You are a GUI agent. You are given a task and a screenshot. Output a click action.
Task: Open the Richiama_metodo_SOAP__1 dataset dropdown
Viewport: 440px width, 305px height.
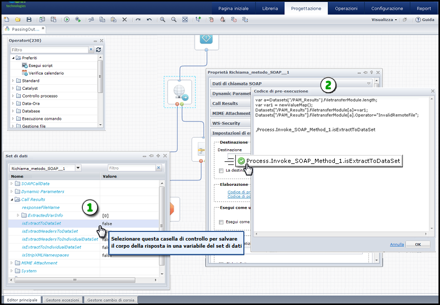[78, 168]
